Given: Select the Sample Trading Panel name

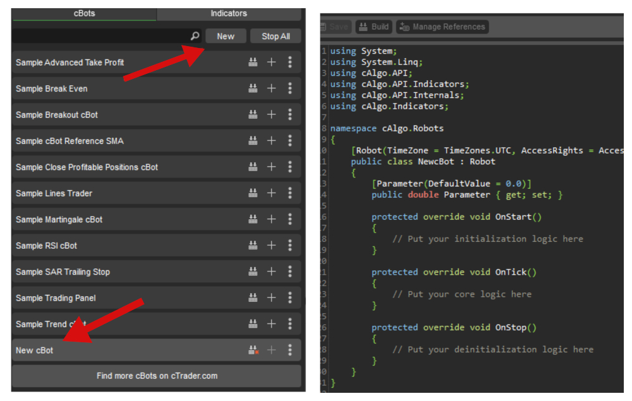Looking at the screenshot, I should [x=56, y=298].
